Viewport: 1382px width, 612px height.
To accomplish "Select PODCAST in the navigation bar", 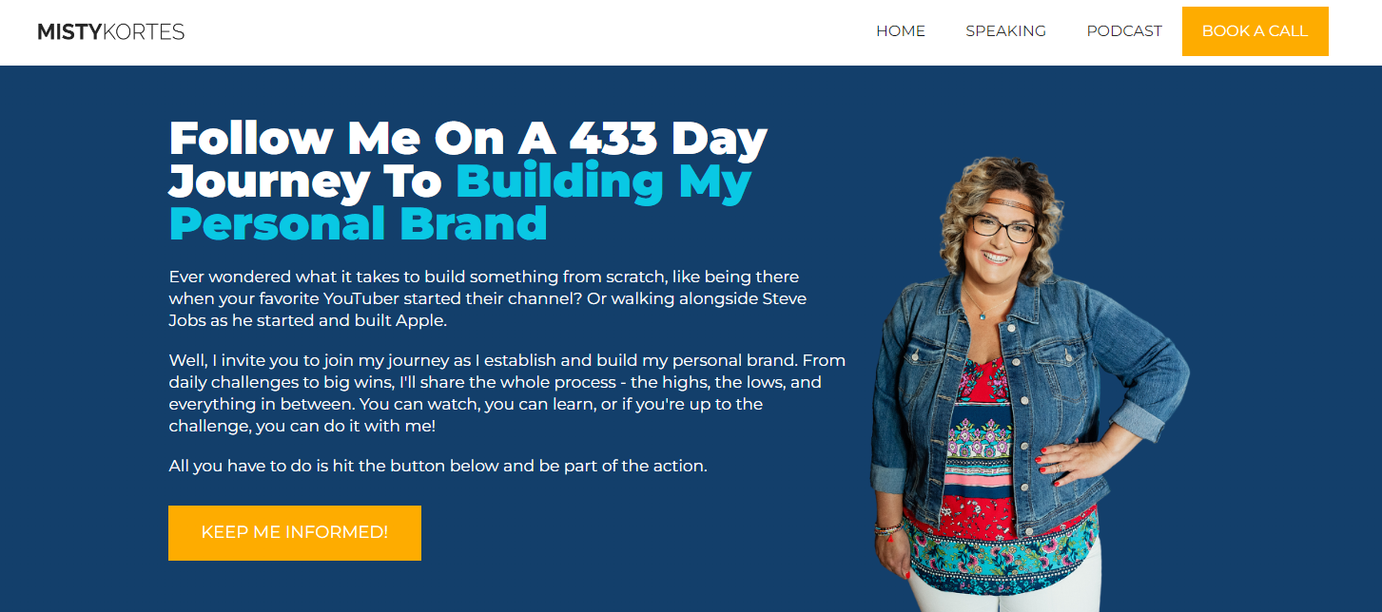I will (x=1123, y=31).
